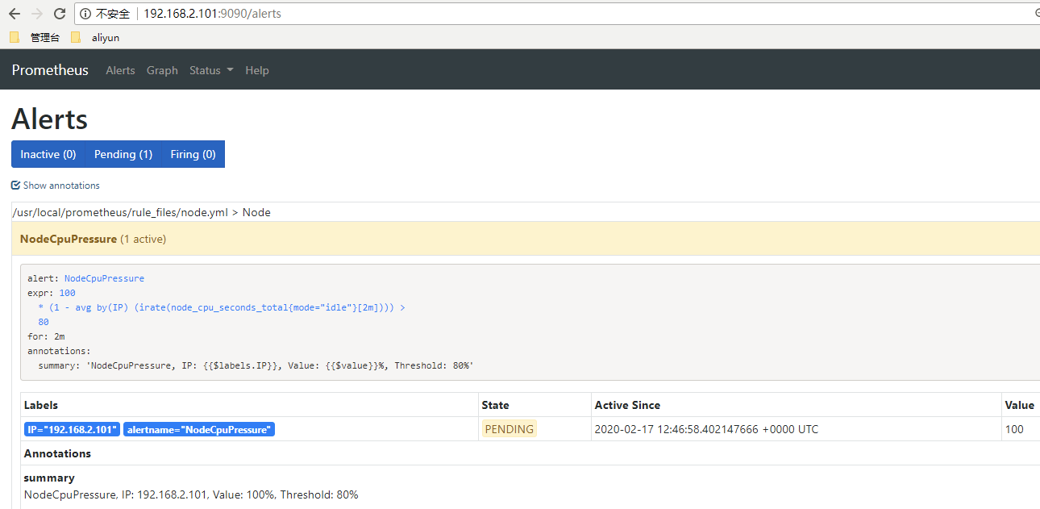Click the address bar URL

(x=213, y=14)
